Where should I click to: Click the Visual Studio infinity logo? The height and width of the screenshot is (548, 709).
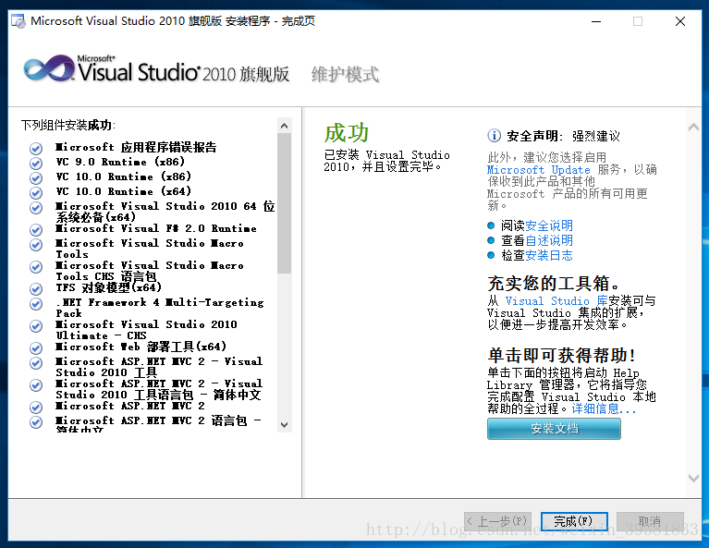[x=49, y=68]
